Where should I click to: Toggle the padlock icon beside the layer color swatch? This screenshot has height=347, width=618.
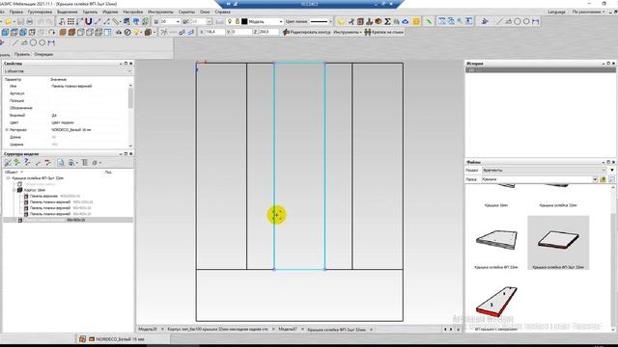[x=238, y=21]
